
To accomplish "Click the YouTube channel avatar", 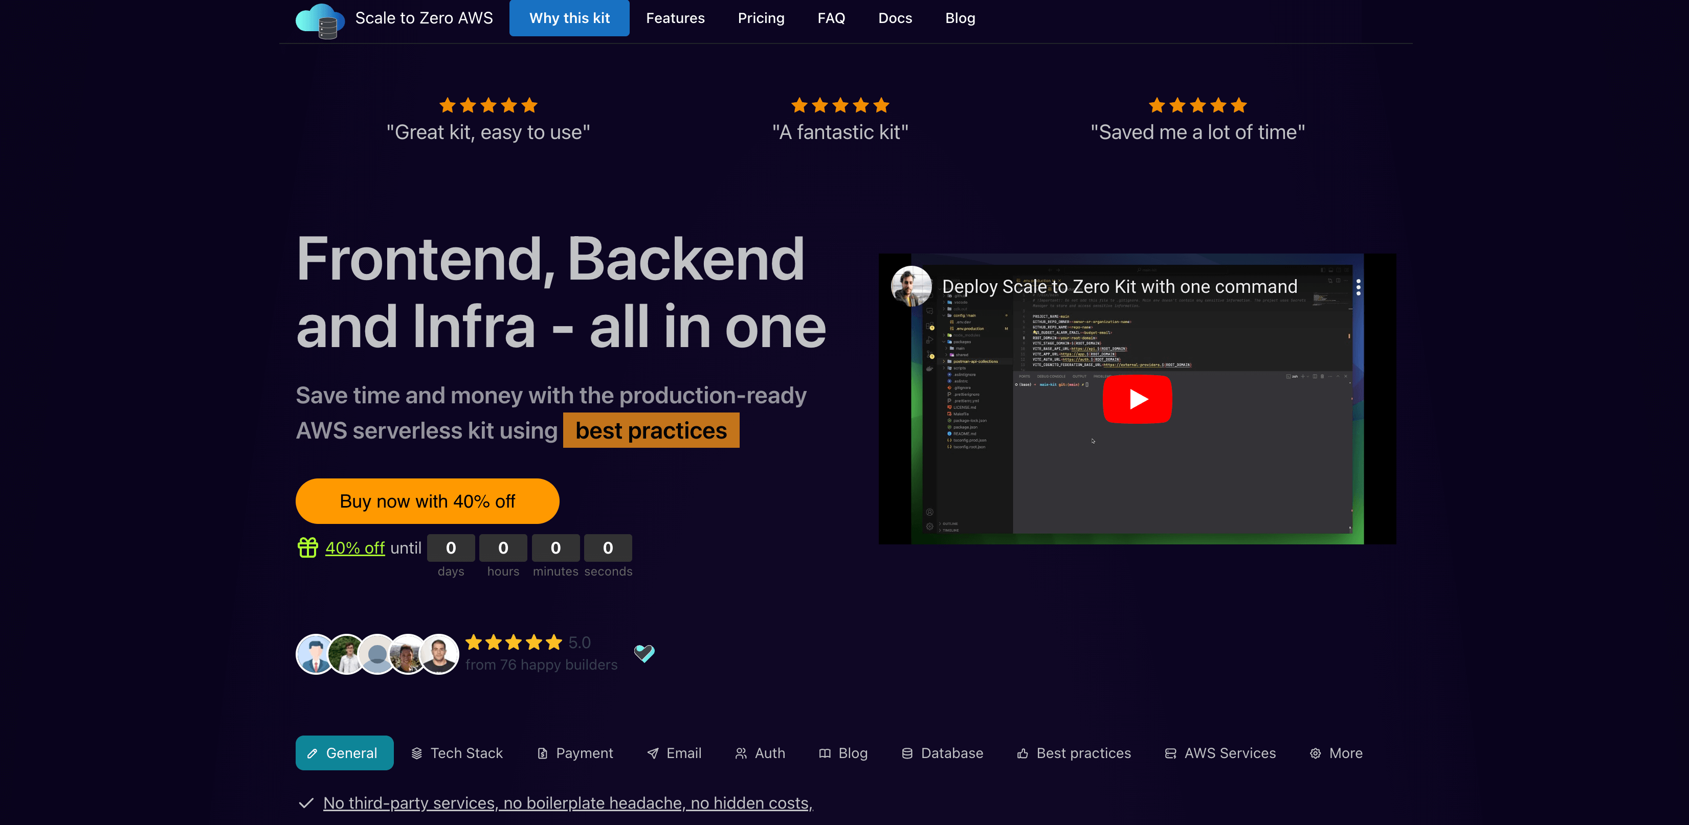I will click(910, 286).
